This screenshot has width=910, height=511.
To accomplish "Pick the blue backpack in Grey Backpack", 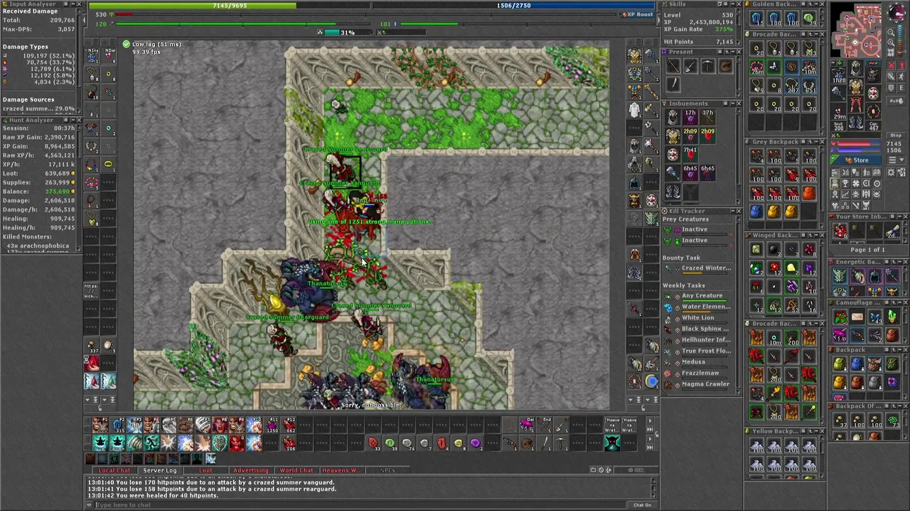I will coord(756,211).
